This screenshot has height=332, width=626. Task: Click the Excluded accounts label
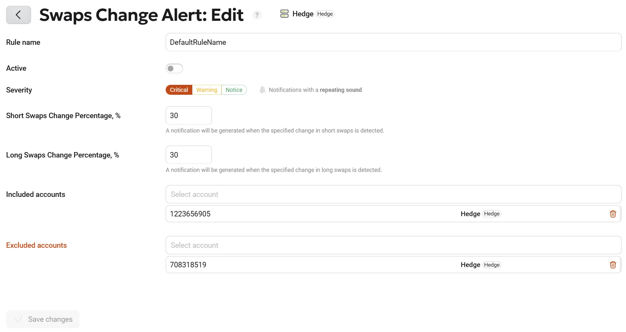(37, 245)
